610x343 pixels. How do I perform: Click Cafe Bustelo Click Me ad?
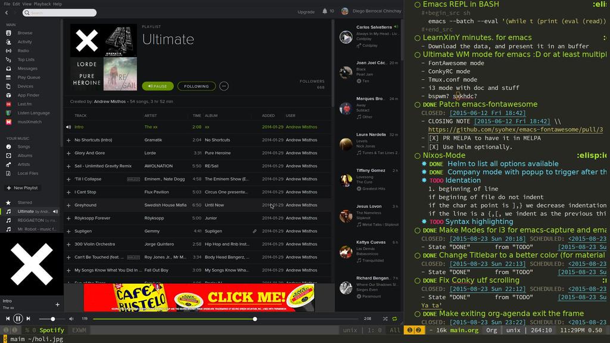coord(199,298)
